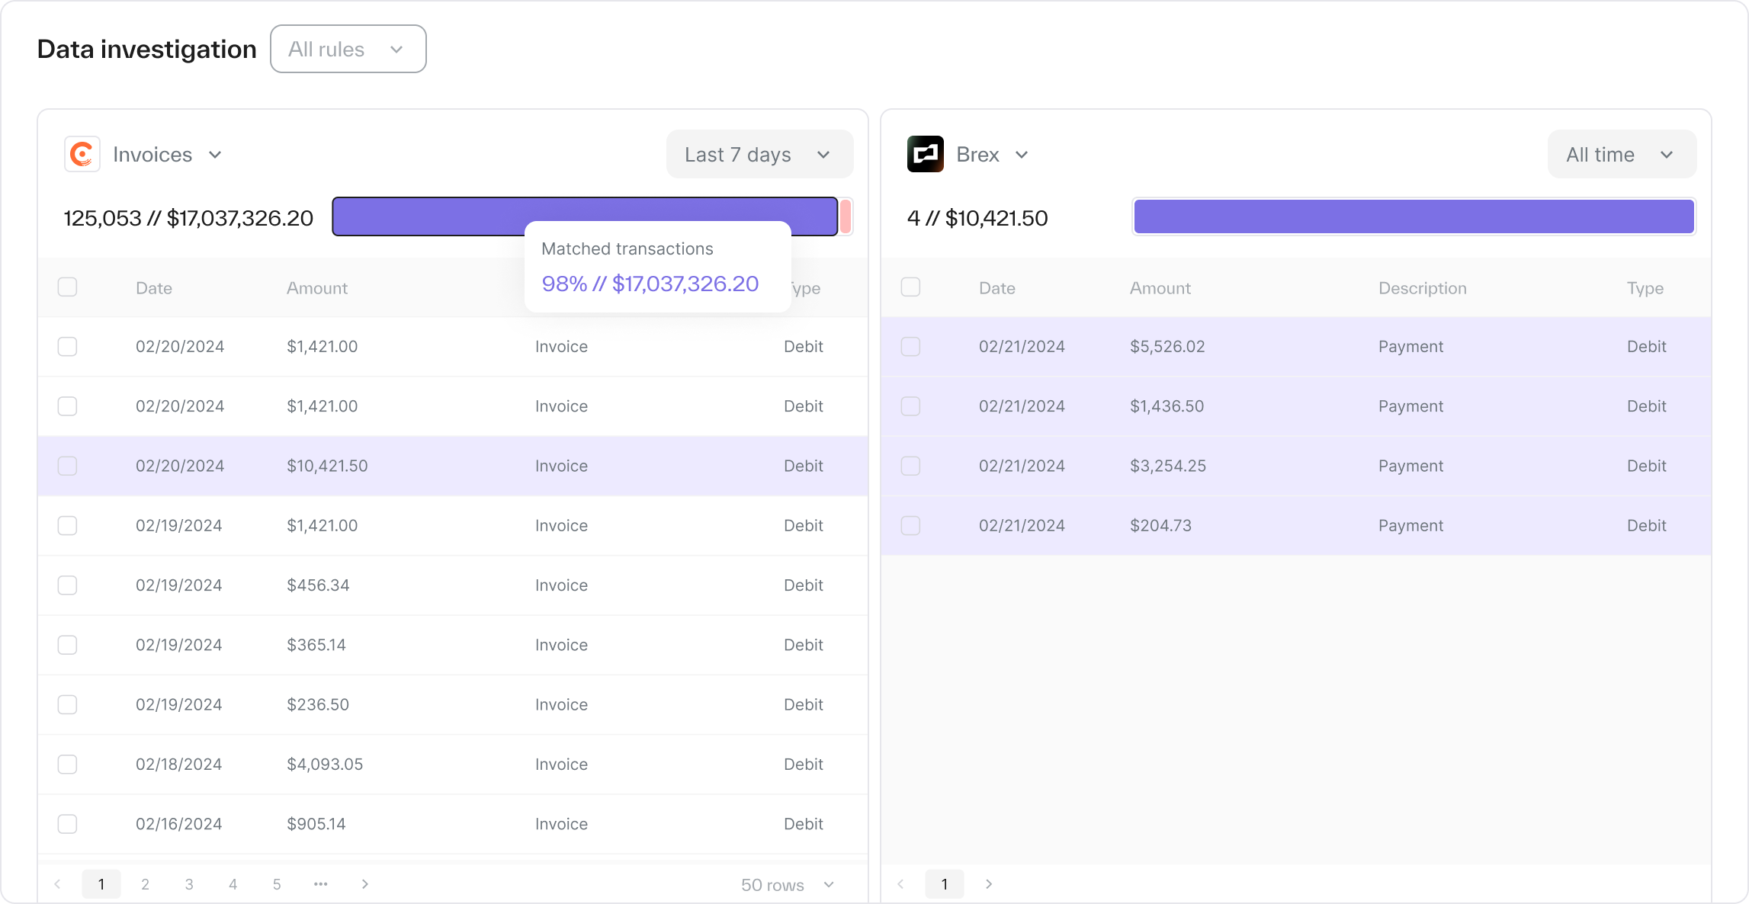
Task: Go to page 5 of Invoices
Action: [x=277, y=884]
